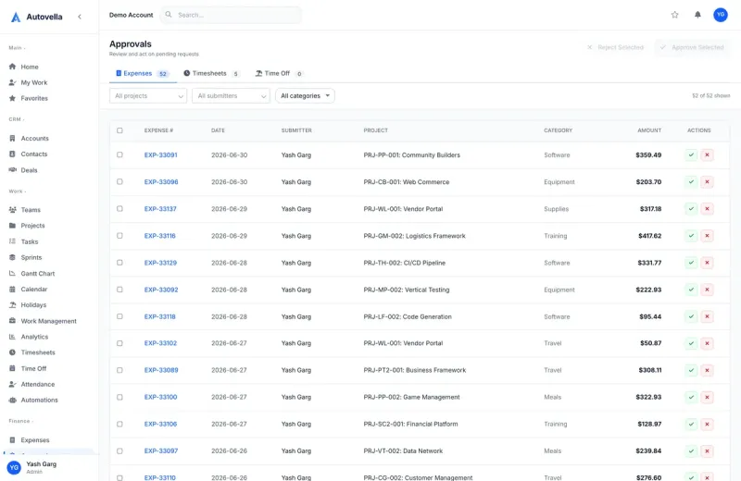Reject expense EXP-33092
741x481 pixels.
[x=707, y=290]
